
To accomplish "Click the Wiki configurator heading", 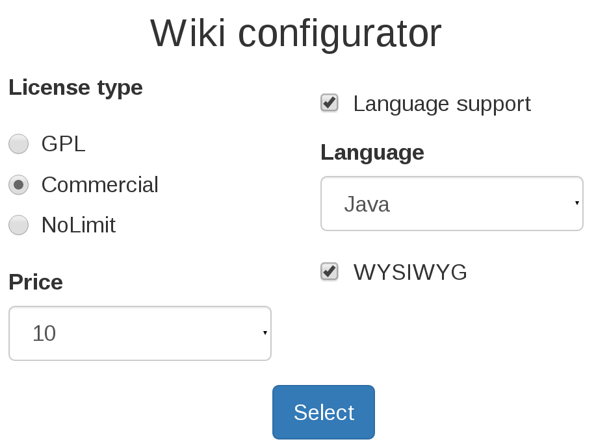I will [x=296, y=33].
